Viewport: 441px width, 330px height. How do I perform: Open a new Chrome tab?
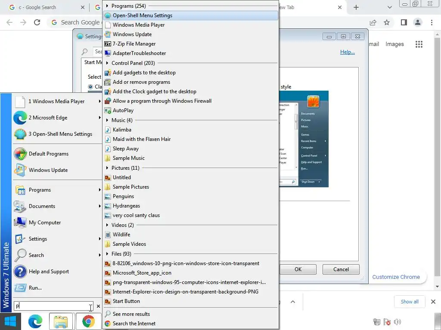tap(356, 7)
